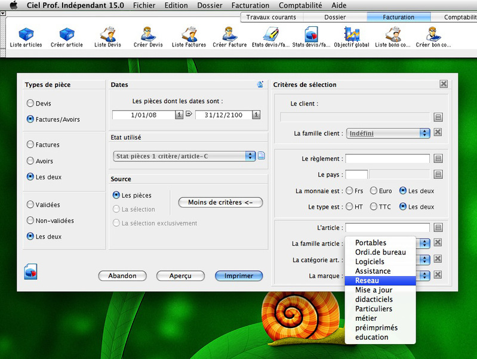Click the arrow icon between the two dates

coord(189,114)
